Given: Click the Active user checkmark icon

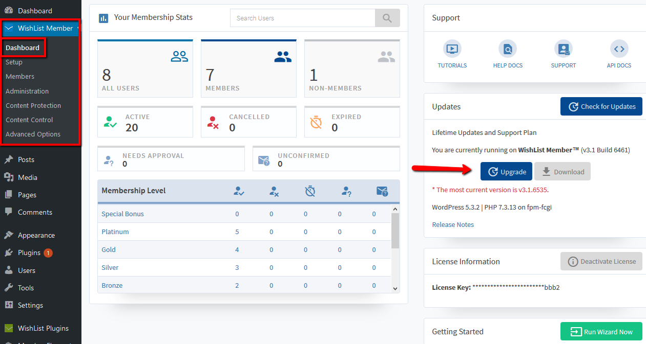Looking at the screenshot, I should click(110, 122).
